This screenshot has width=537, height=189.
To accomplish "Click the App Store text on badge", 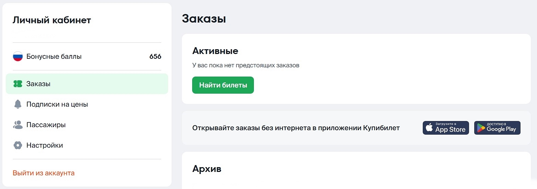I will [x=450, y=130].
